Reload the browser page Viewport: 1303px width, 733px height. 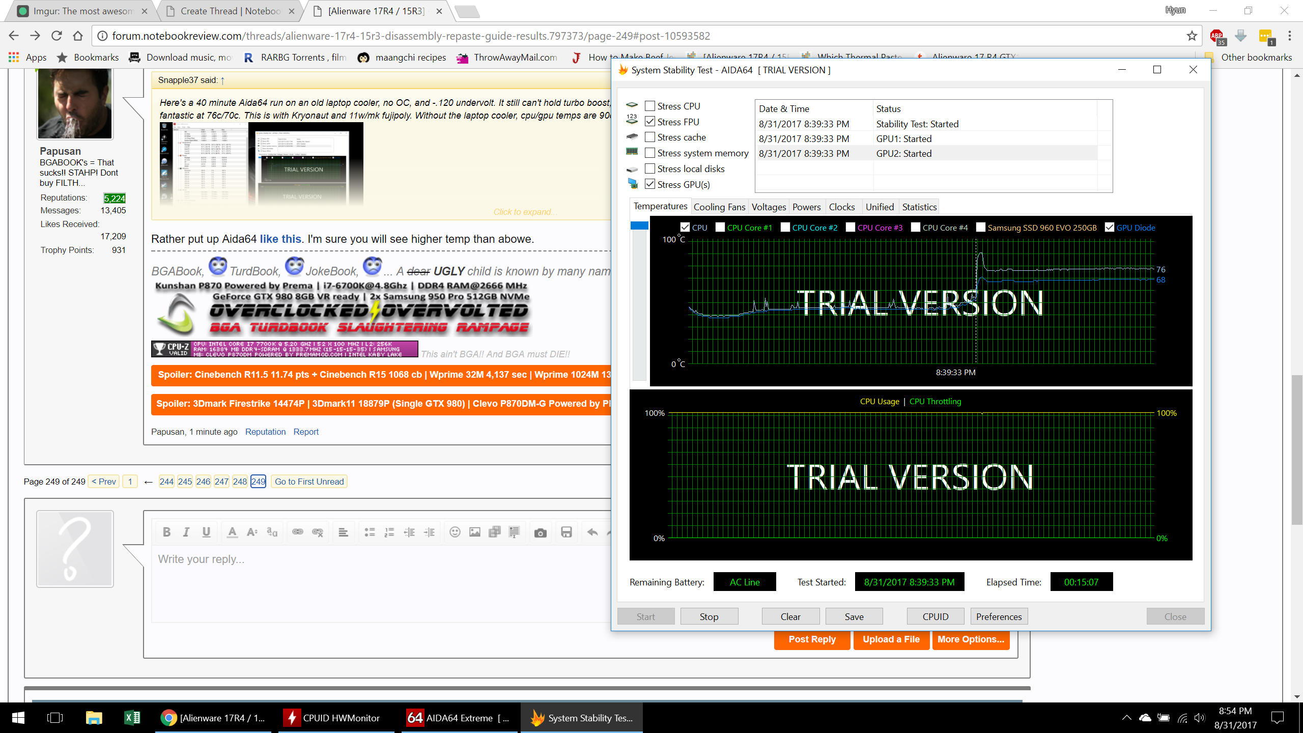[56, 36]
